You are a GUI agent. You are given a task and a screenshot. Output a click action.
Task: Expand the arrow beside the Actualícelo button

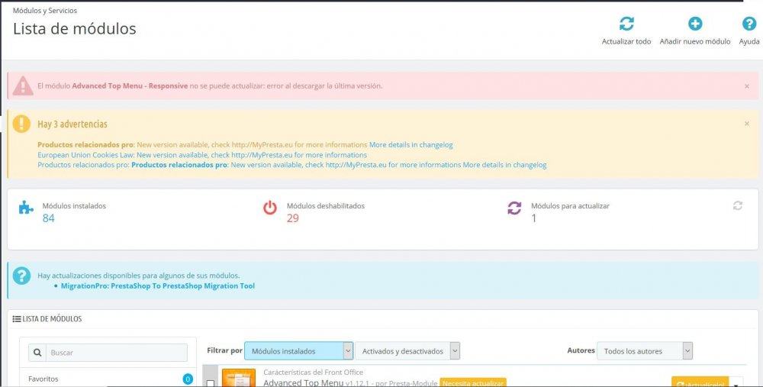736,382
